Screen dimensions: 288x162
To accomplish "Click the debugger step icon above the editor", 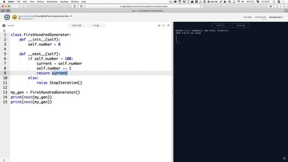I will coord(164,26).
